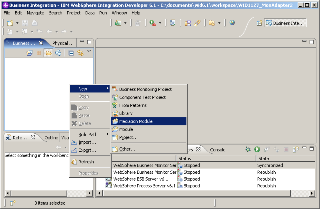Screen dimensions: 320x209
Task: Click the New wizard toolbar icon
Action: click(10, 23)
